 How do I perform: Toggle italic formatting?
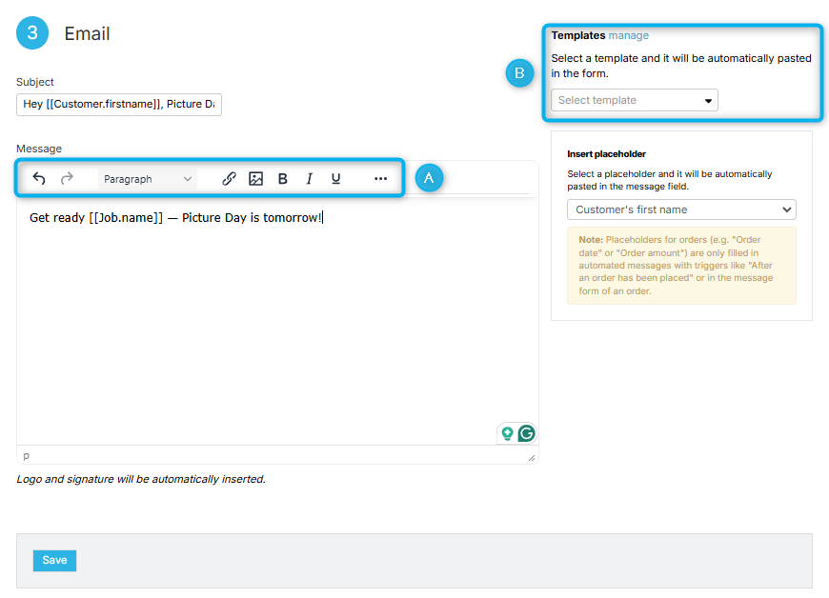(x=310, y=179)
